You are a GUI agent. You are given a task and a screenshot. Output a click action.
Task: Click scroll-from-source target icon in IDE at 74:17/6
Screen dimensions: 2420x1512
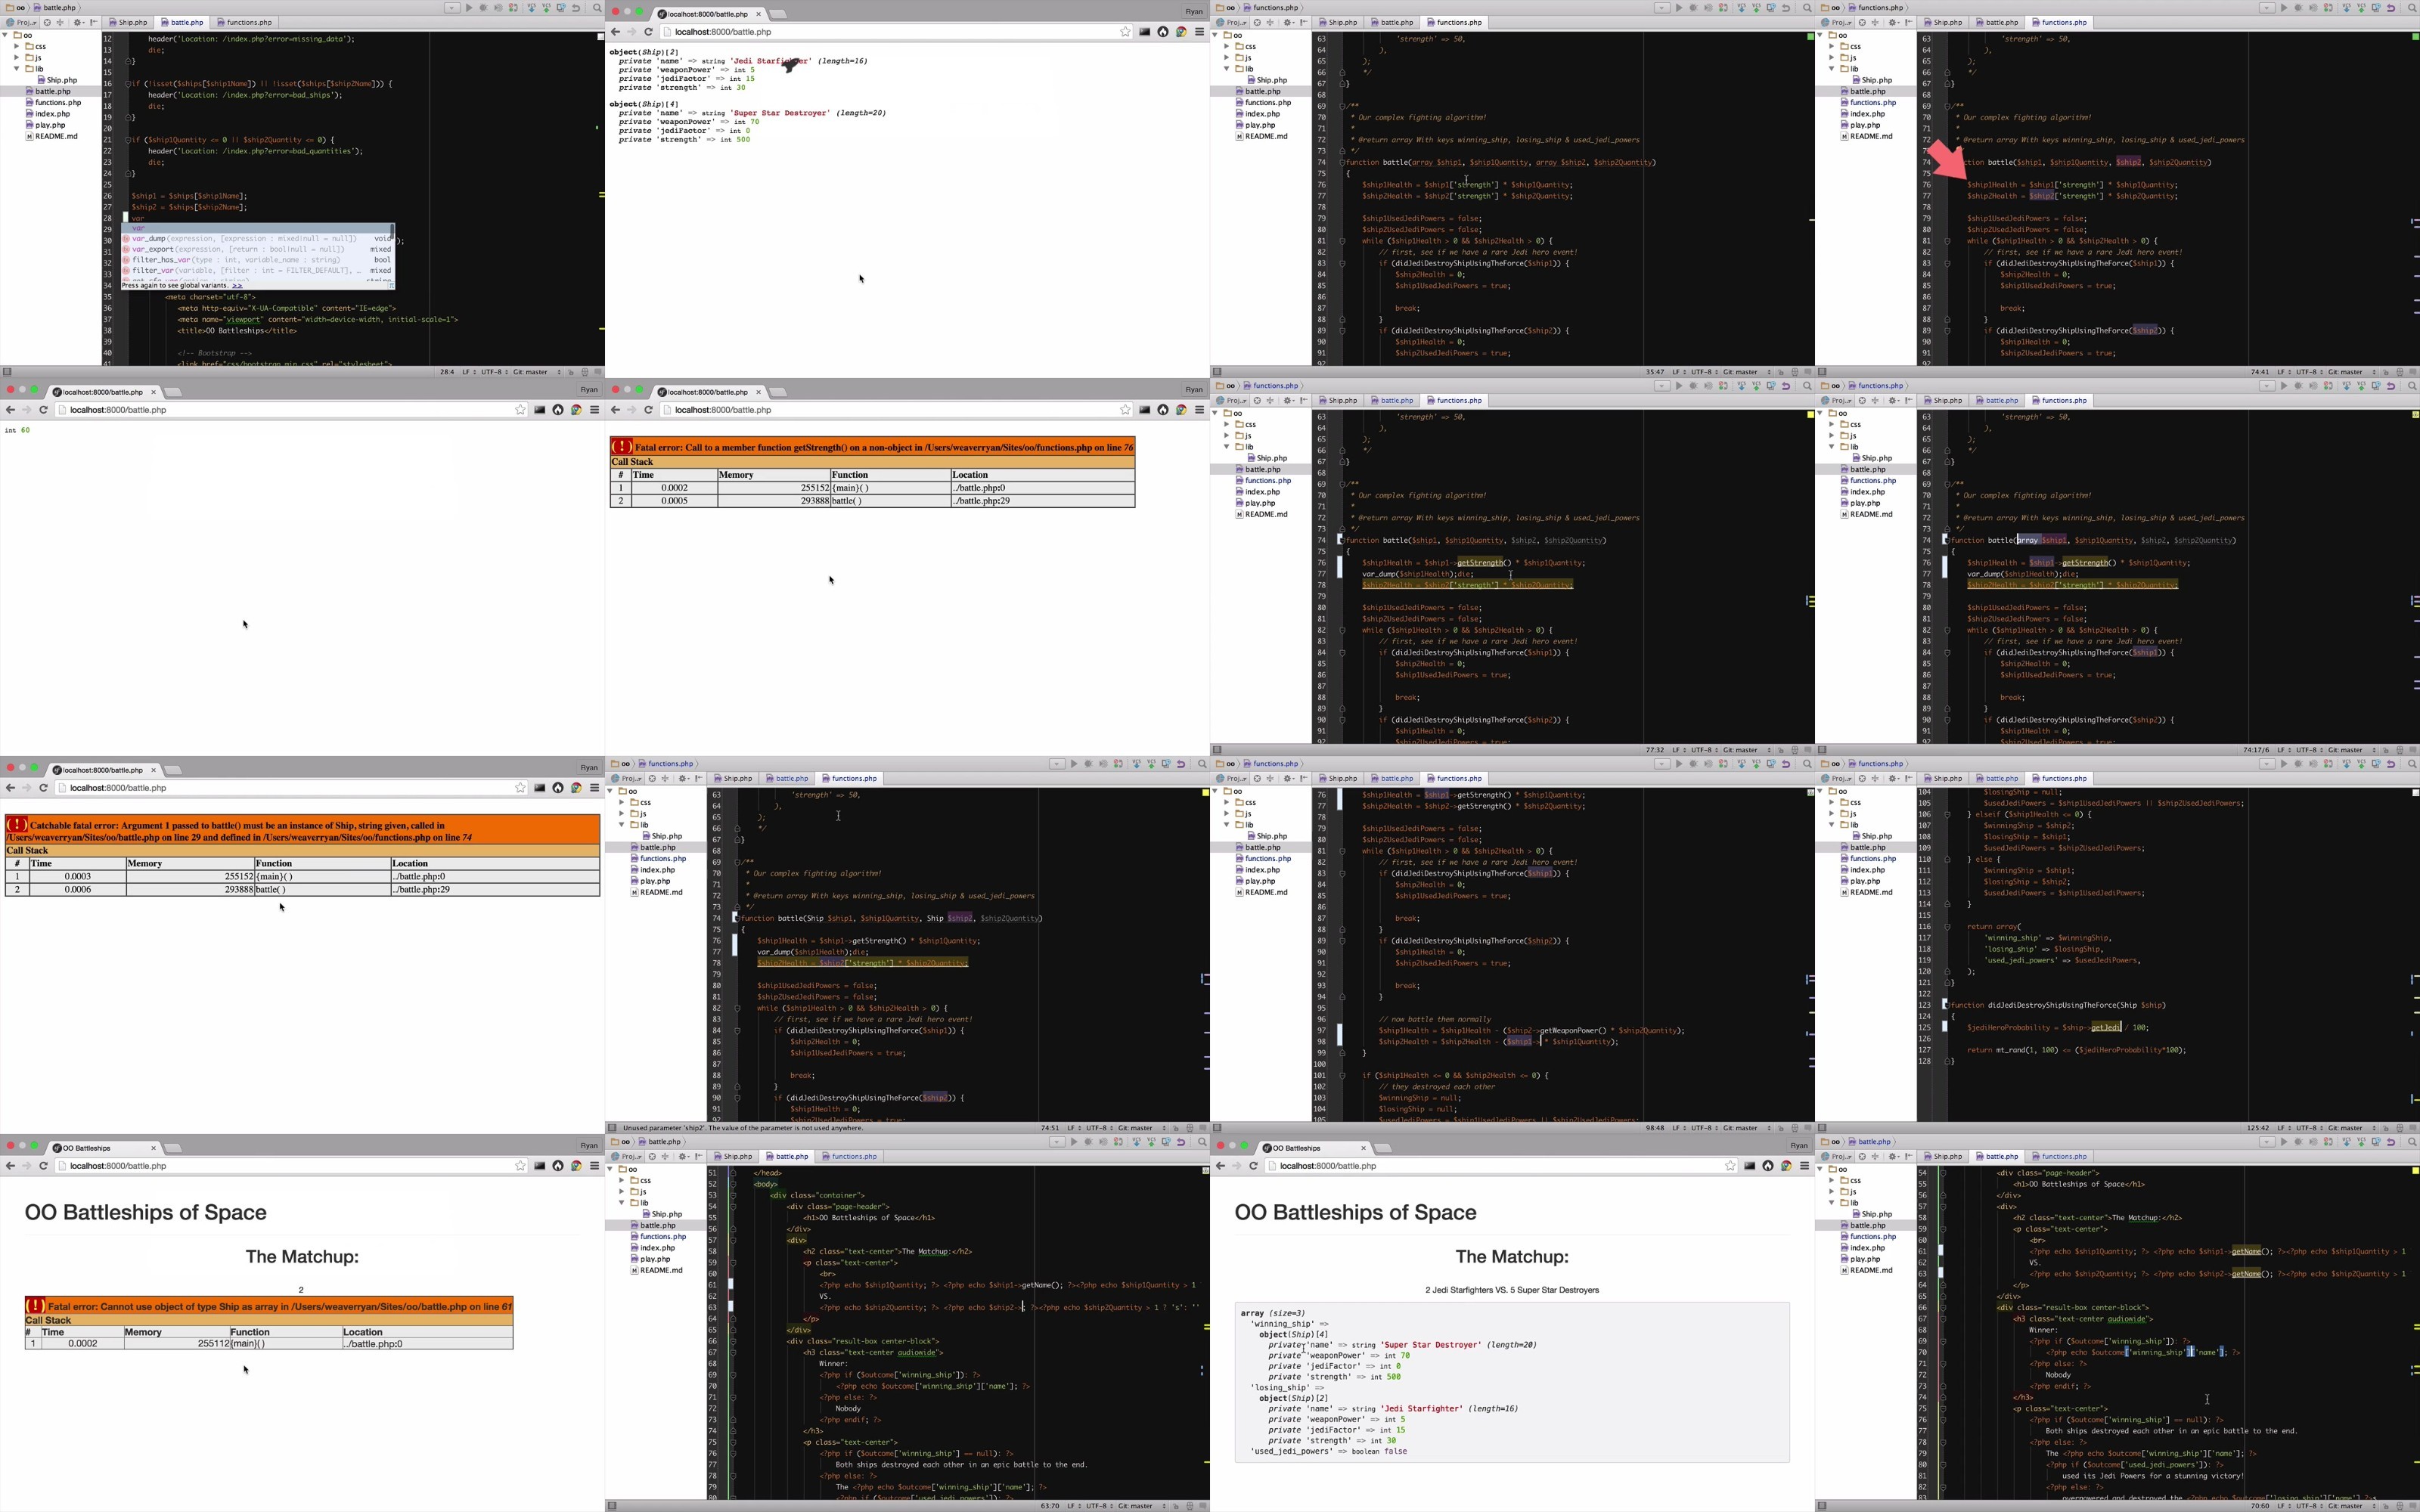coord(1862,401)
